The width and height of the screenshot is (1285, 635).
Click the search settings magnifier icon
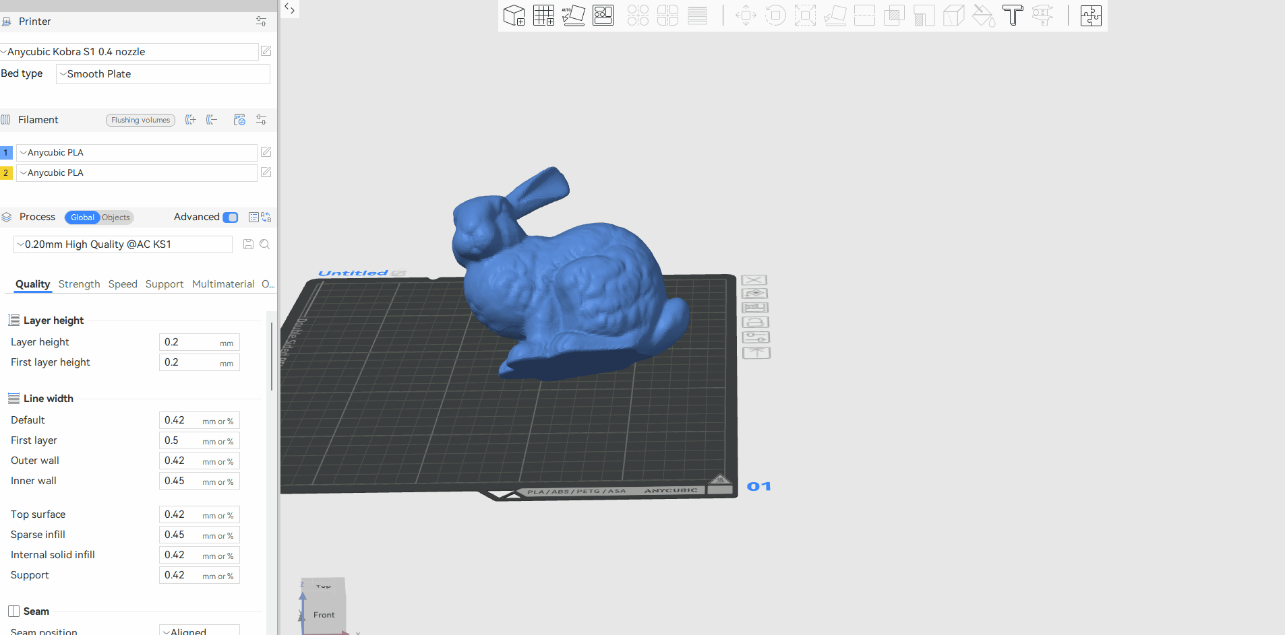coord(265,244)
